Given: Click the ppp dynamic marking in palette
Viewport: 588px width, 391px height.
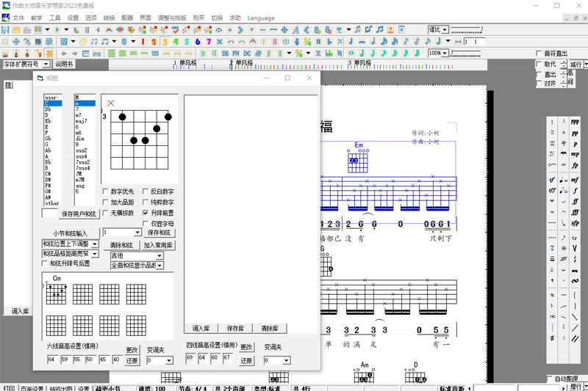Looking at the screenshot, I should tap(574, 122).
